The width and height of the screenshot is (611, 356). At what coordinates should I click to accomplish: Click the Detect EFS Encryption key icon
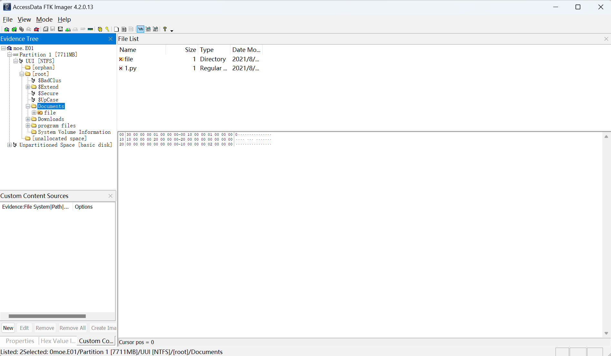107,29
